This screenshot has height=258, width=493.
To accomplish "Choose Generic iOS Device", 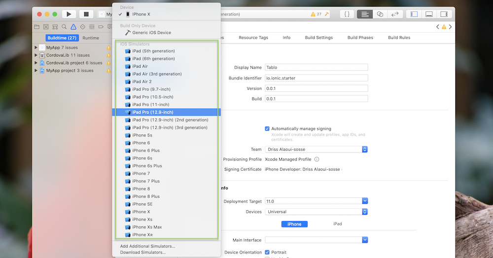I will coord(167,33).
